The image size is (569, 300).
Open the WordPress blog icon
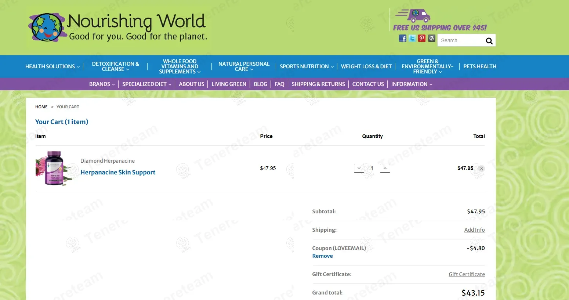pos(432,38)
